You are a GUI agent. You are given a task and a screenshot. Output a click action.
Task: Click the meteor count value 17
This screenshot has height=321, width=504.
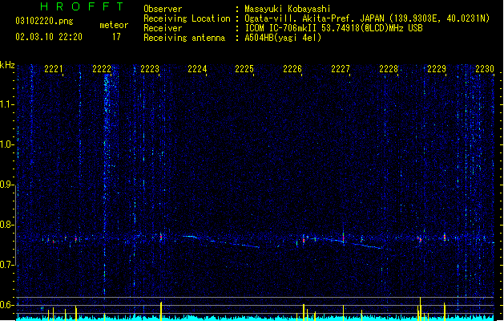116,37
